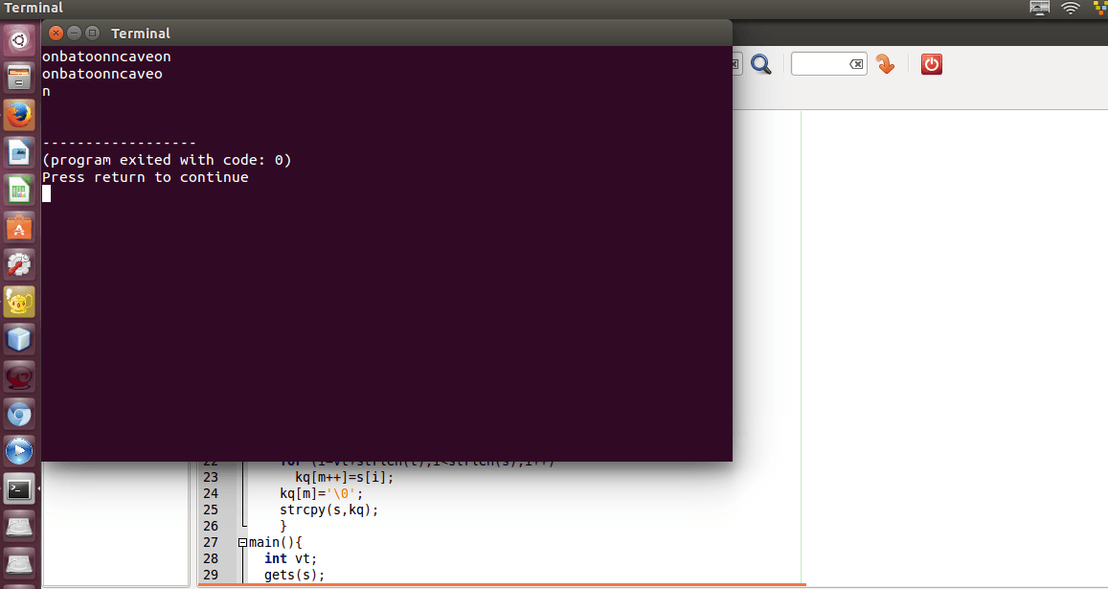Click the single 'n' output line in terminal

click(46, 91)
